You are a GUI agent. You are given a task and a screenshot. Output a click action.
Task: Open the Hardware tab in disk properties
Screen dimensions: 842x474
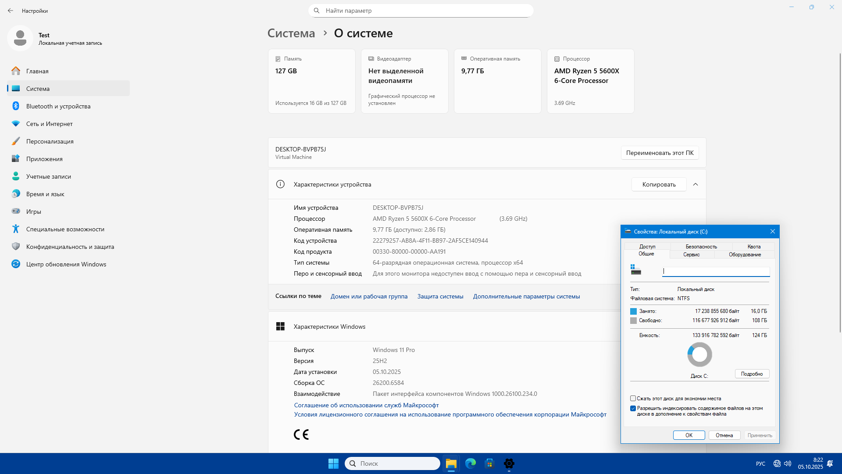pyautogui.click(x=745, y=255)
